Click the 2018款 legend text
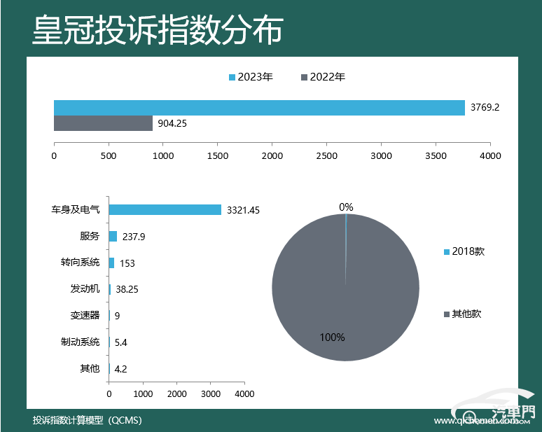 [x=468, y=251]
